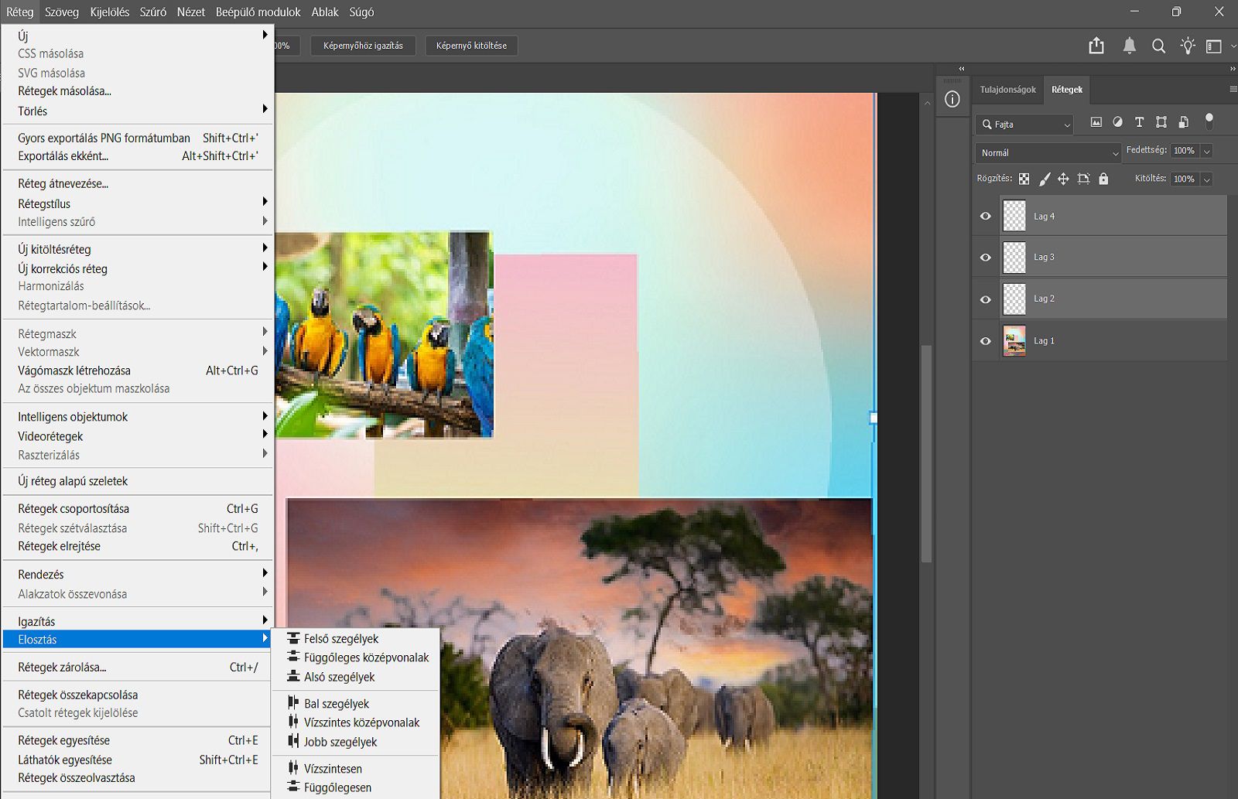Turn off the layer filtering switch
Image resolution: width=1238 pixels, height=799 pixels.
pos(1209,121)
